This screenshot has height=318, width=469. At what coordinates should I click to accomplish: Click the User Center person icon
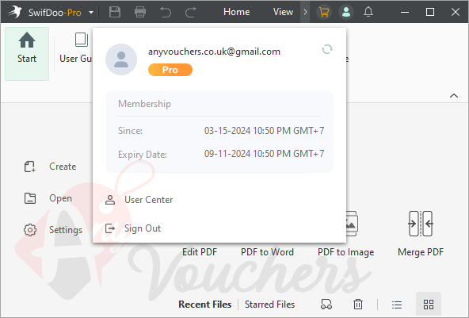click(x=110, y=200)
